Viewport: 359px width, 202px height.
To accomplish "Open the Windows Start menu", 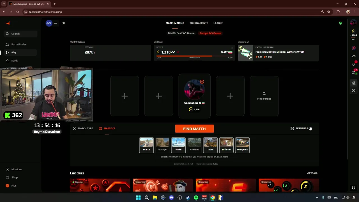I will pyautogui.click(x=138, y=198).
